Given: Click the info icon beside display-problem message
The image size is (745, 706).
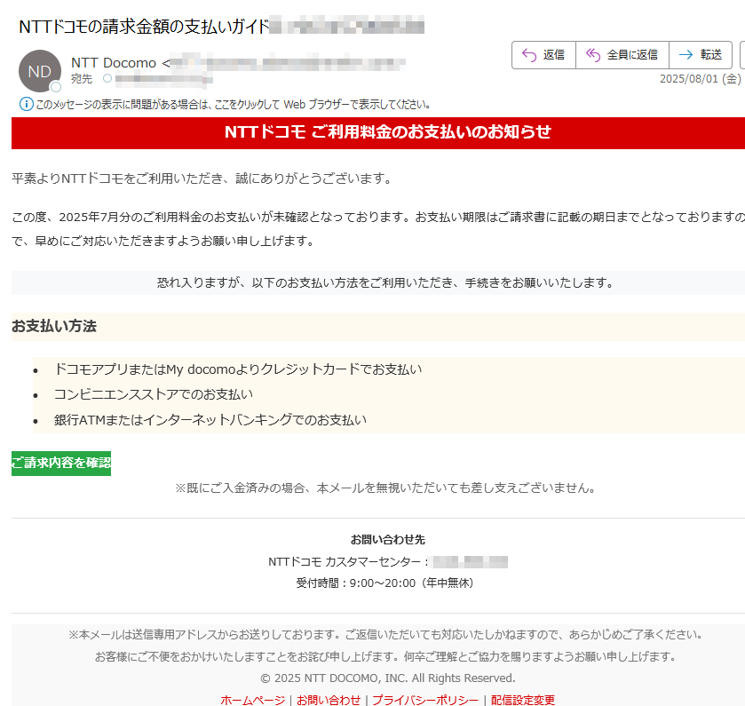Looking at the screenshot, I should [x=26, y=104].
